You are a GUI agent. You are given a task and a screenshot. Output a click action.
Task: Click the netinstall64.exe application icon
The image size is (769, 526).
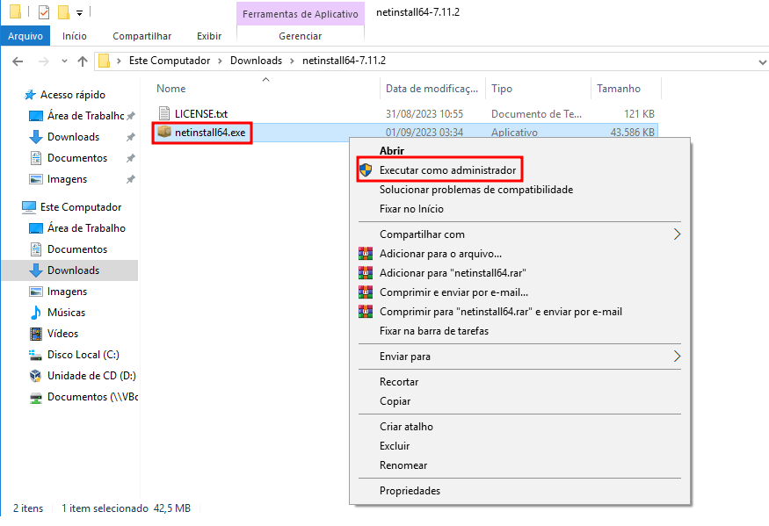164,132
